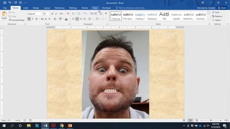Viewport: 230px width, 129px height.
Task: Open the Select dropdown in Editing group
Action: 217,20
